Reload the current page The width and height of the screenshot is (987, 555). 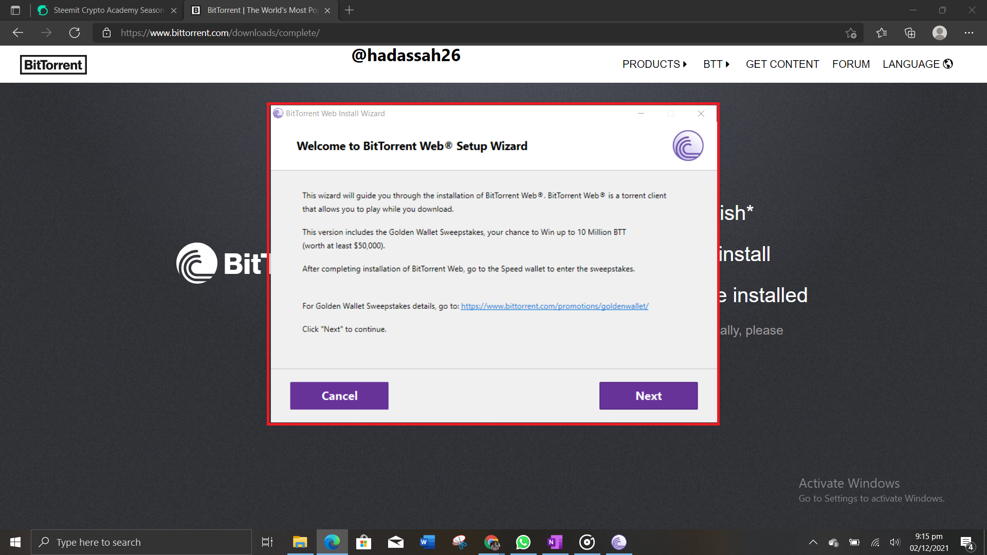[x=75, y=33]
